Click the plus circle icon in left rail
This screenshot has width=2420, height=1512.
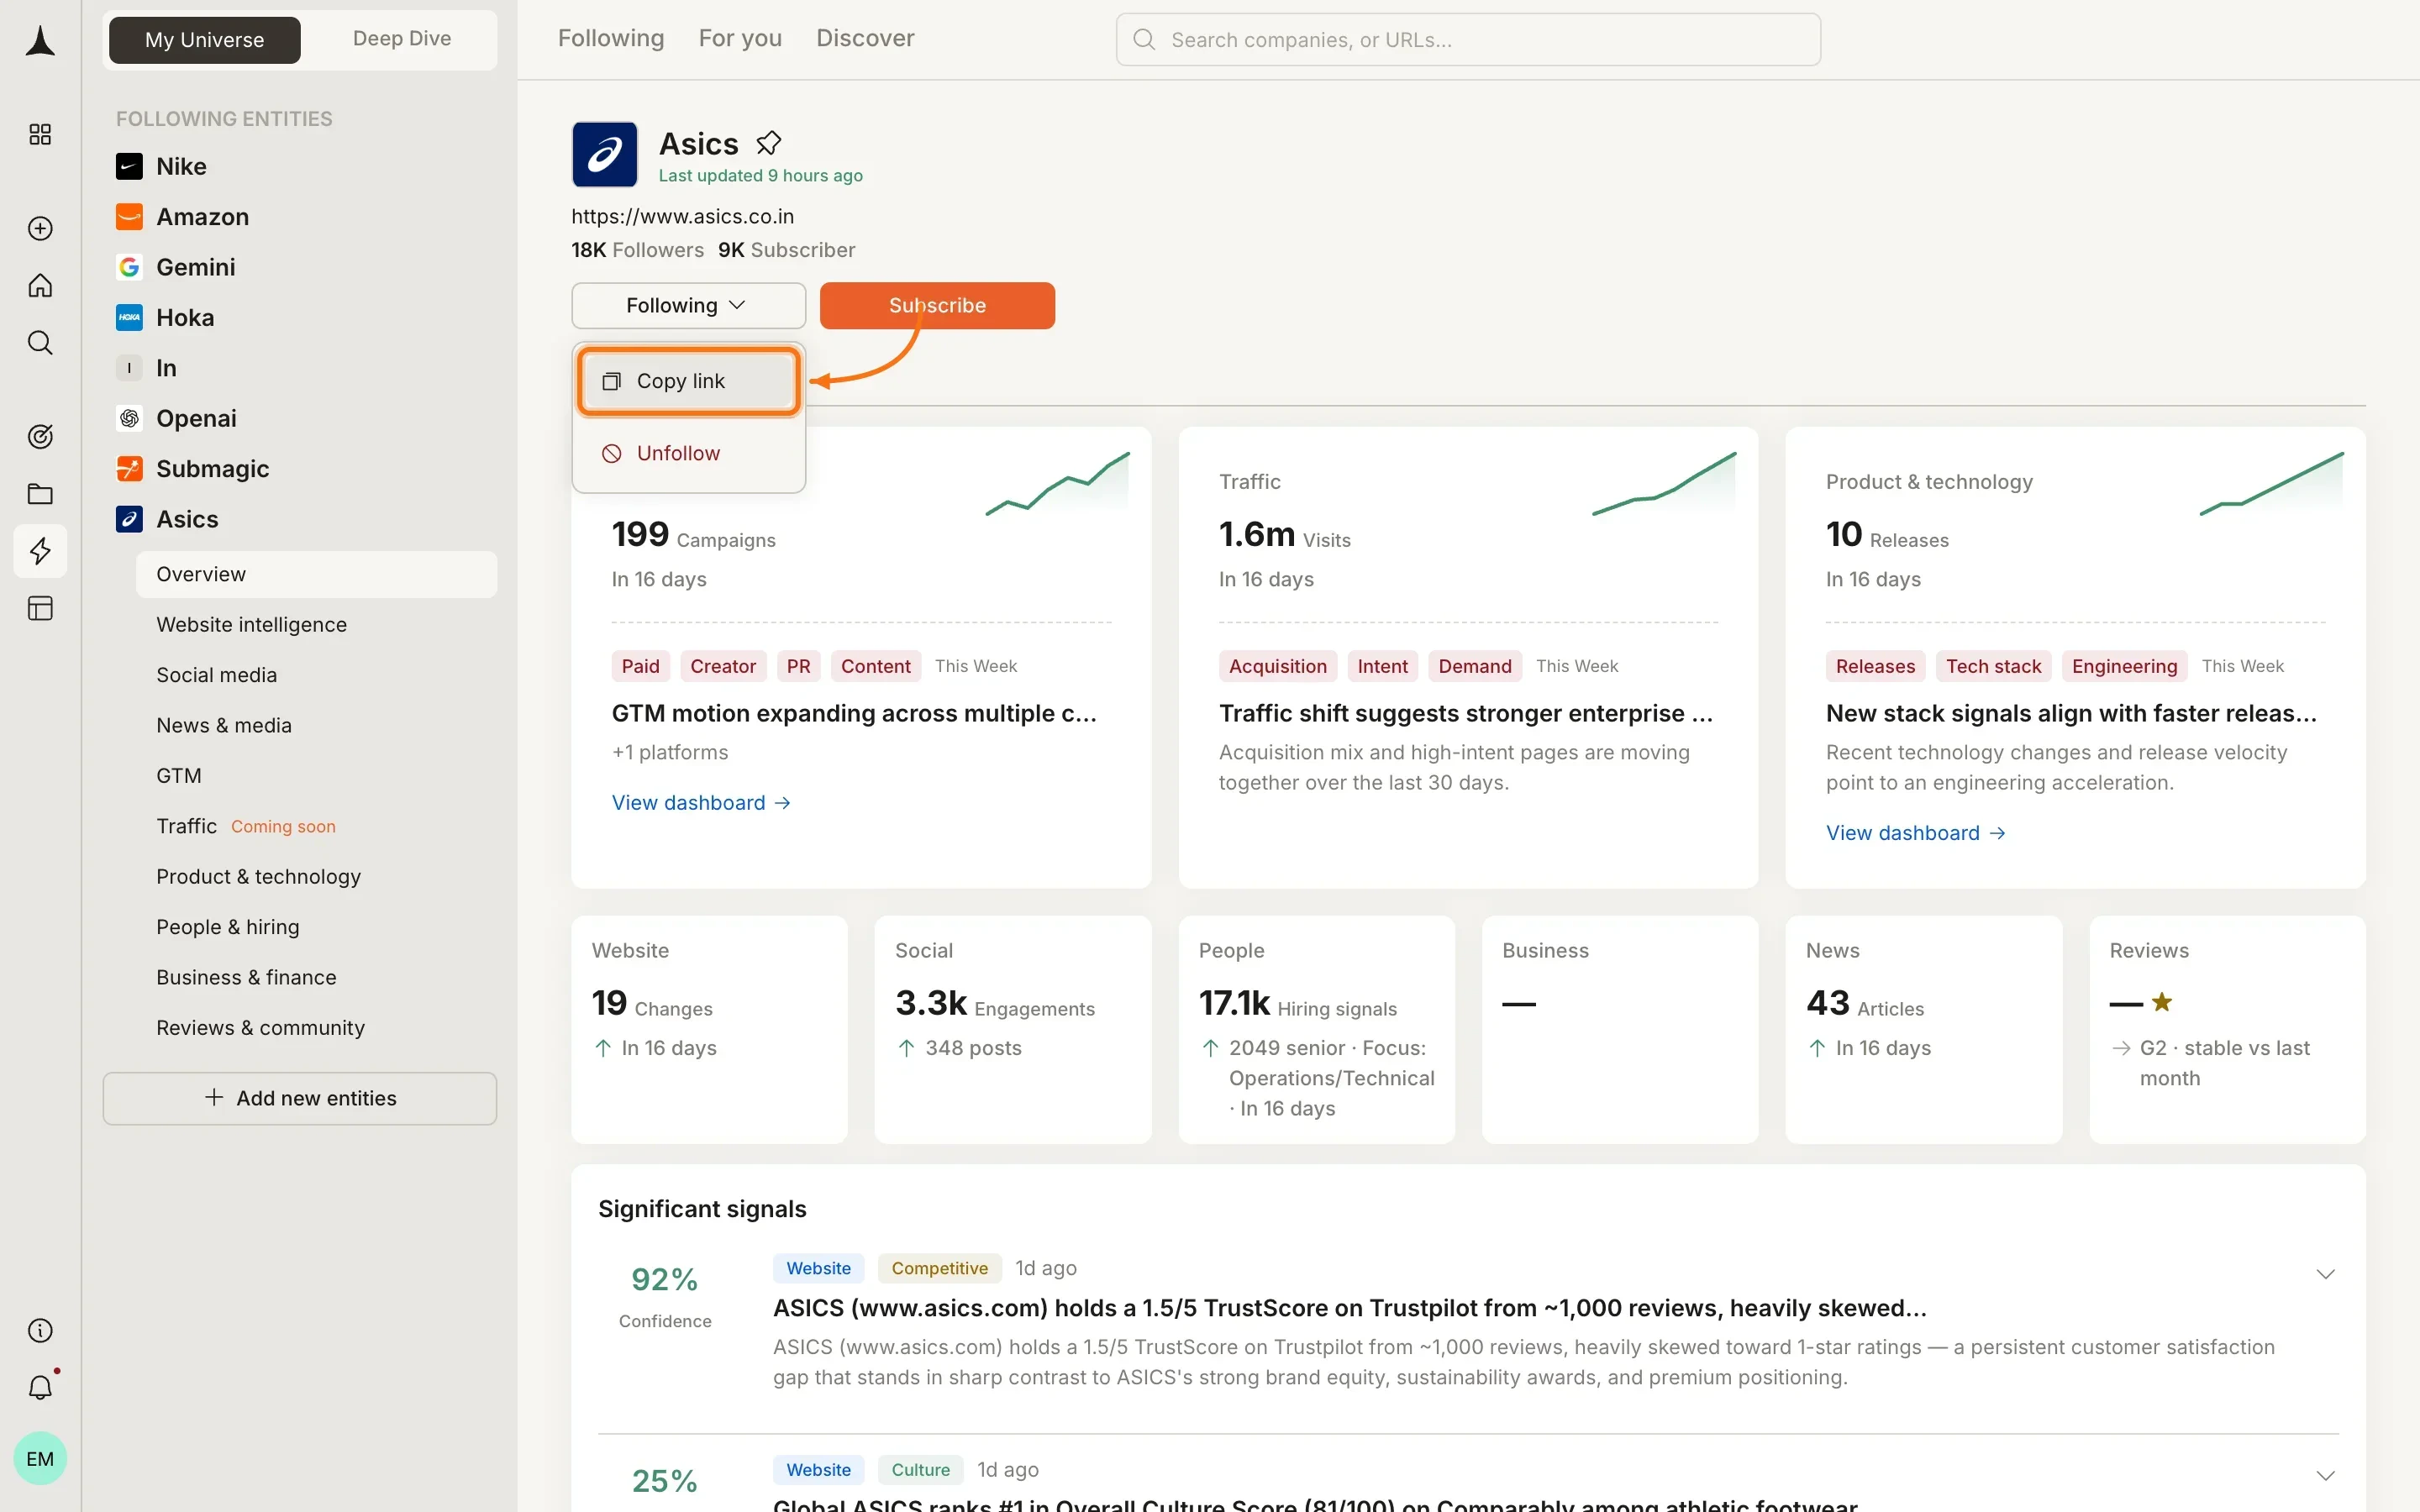pyautogui.click(x=40, y=228)
